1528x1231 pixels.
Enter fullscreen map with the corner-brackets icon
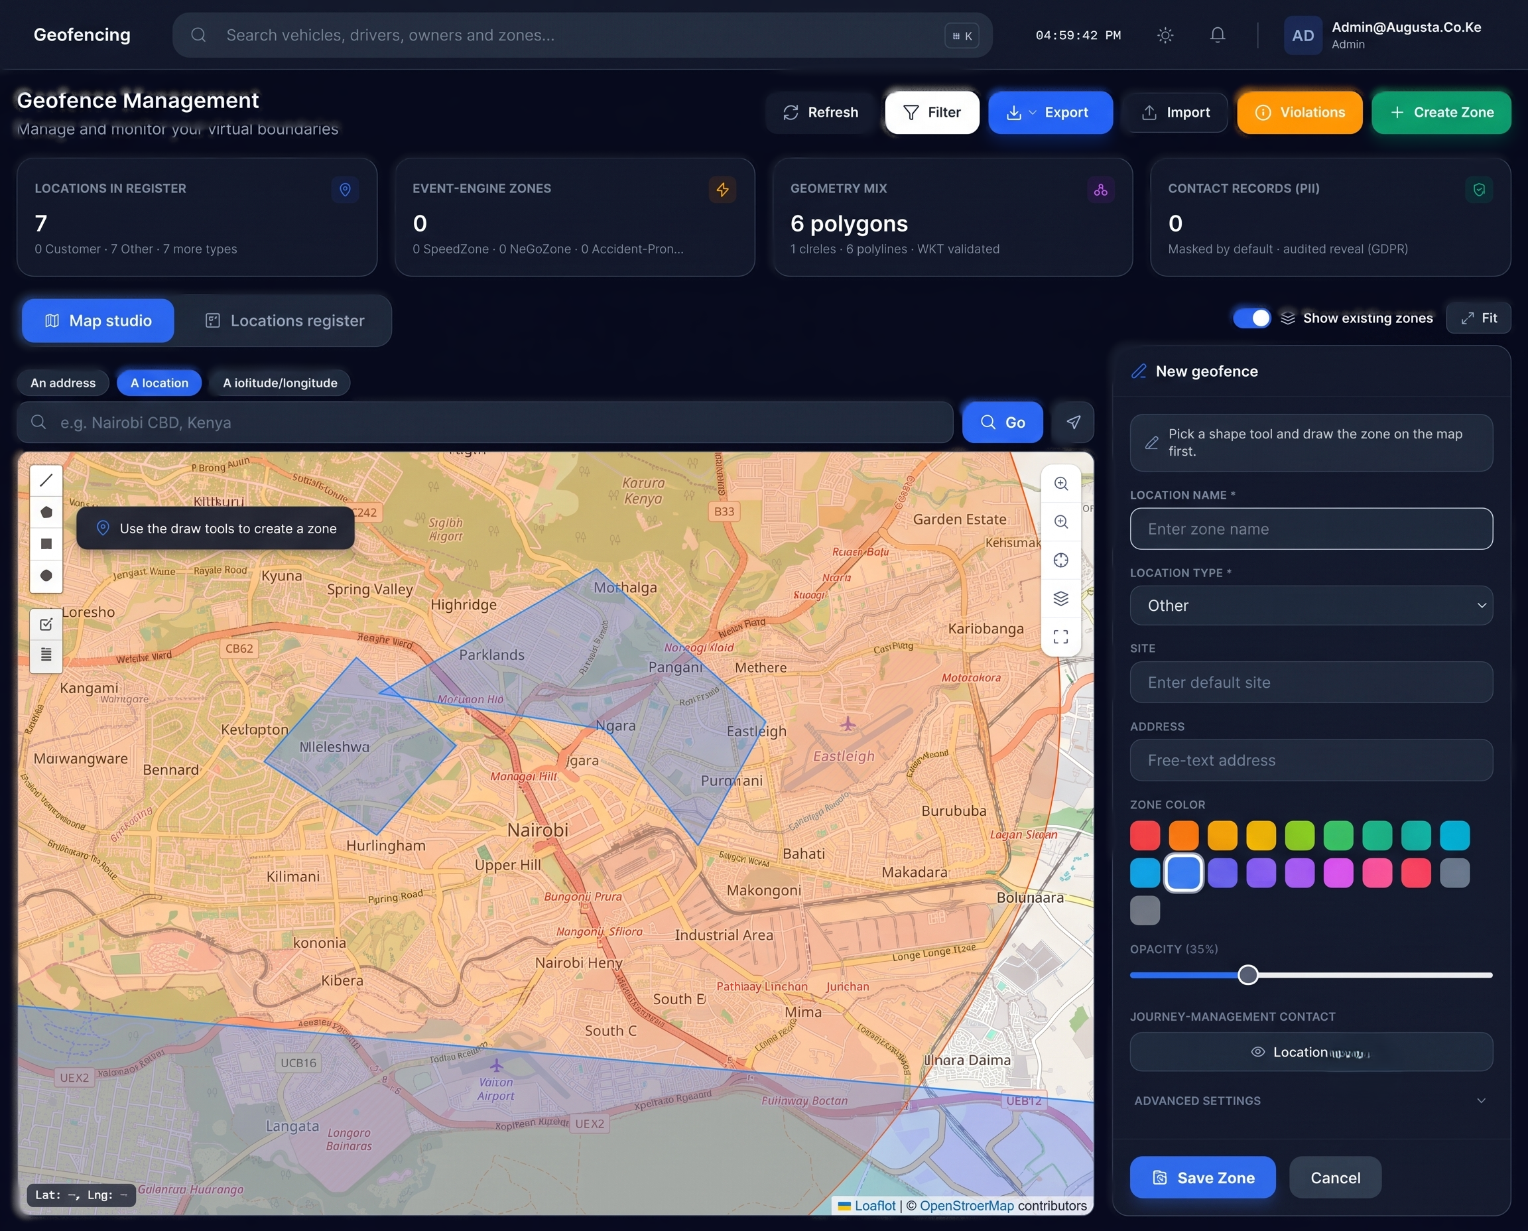1060,637
